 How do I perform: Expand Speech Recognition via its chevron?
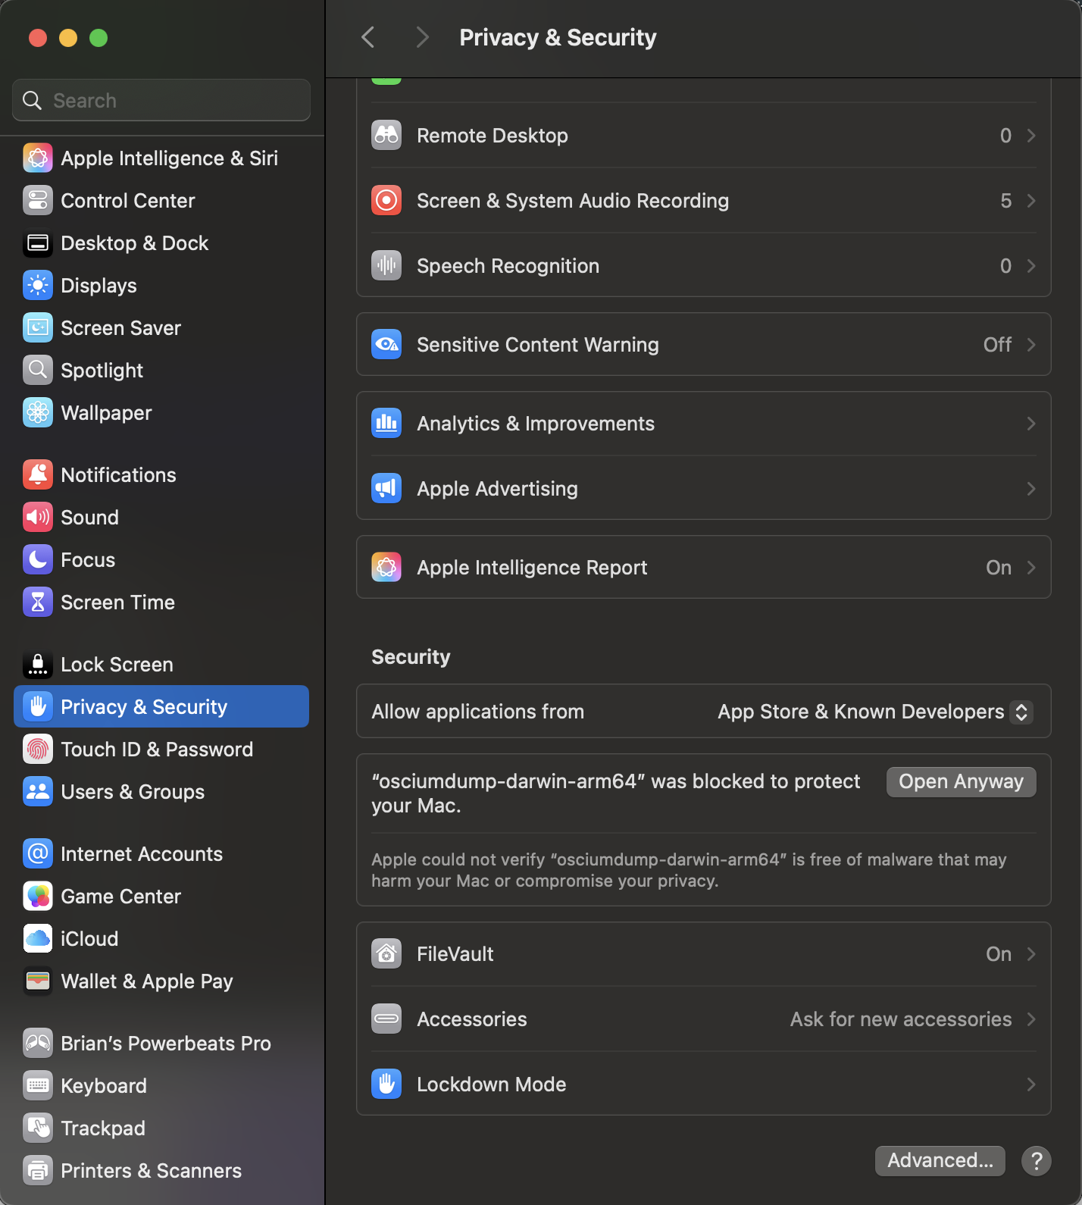pos(1031,266)
